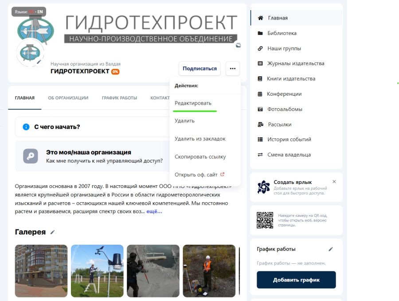The image size is (399, 301).
Task: Select Смена владельца in the sidebar
Action: tap(289, 155)
